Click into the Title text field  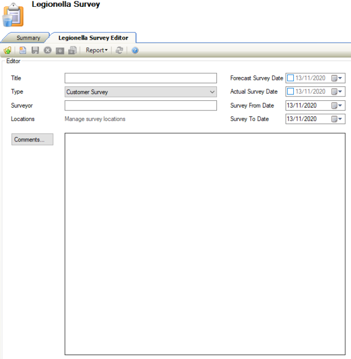pos(140,78)
